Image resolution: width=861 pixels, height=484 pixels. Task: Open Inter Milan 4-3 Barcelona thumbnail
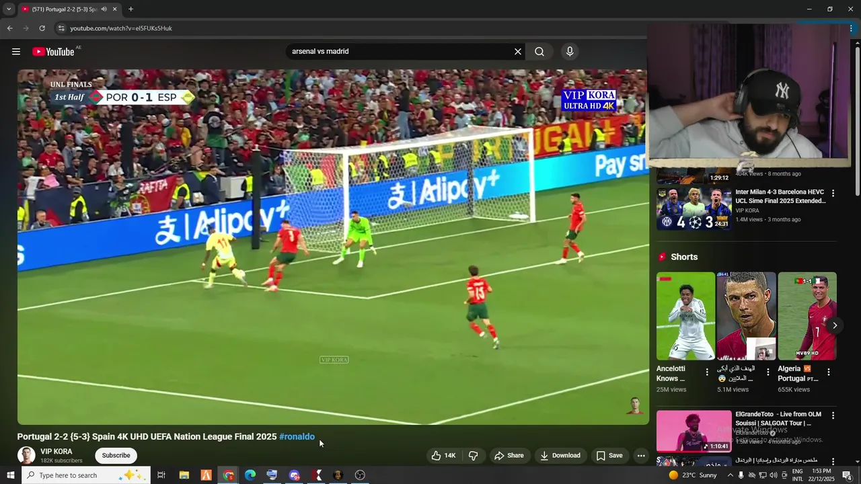694,208
